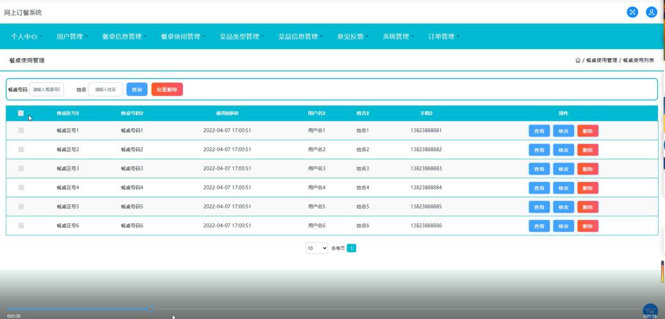
Task: Click the 用户名3 cell
Action: point(317,168)
